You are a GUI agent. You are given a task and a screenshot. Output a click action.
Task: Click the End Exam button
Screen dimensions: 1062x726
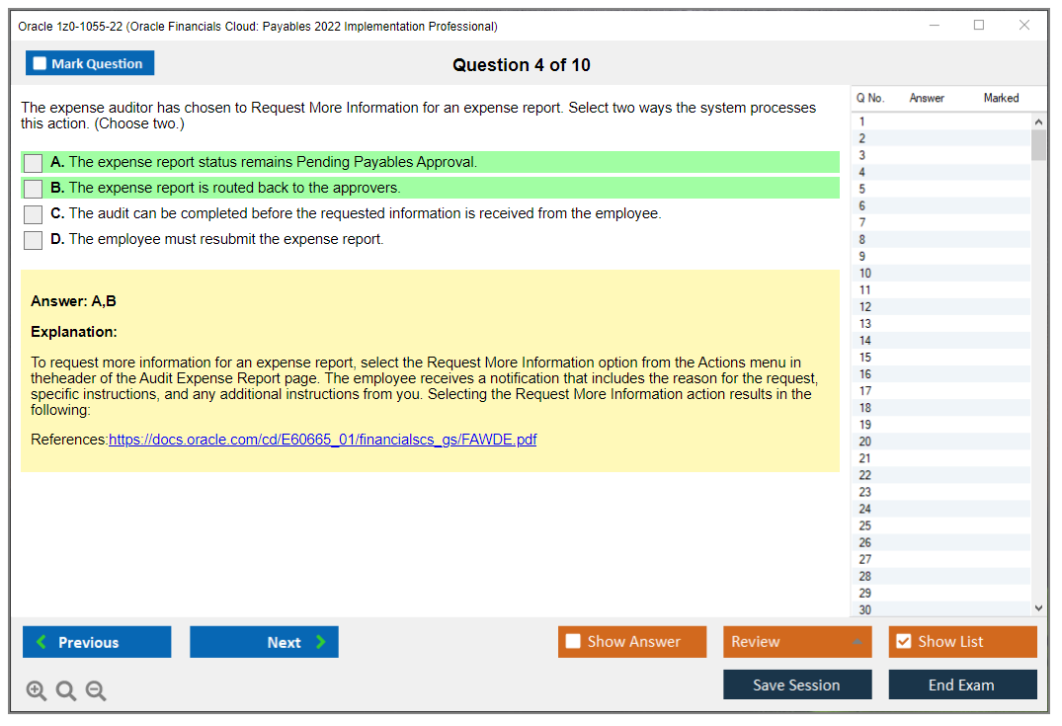pos(962,686)
